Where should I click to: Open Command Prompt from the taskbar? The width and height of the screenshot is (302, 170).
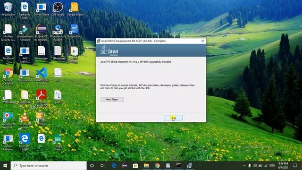(x=178, y=166)
